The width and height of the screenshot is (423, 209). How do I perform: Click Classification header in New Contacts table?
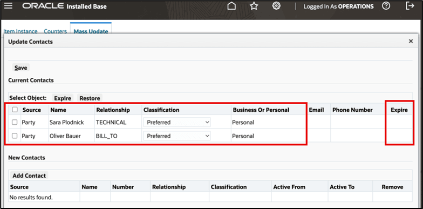click(x=229, y=187)
